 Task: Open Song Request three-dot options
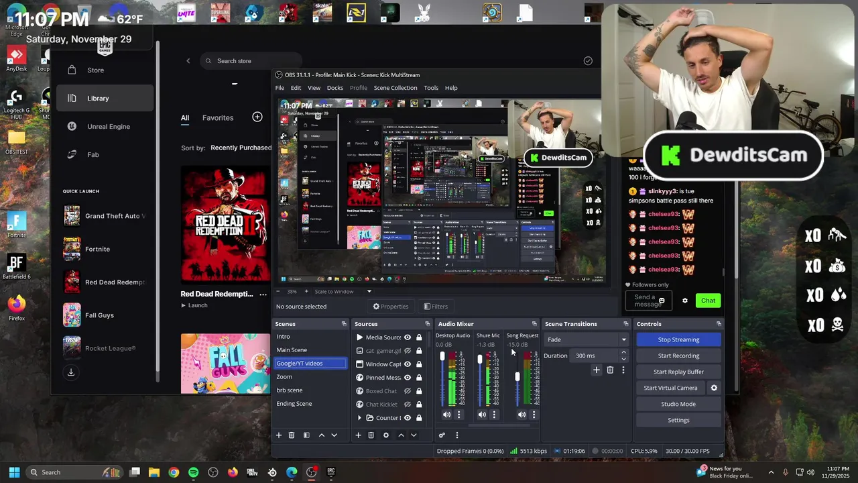pyautogui.click(x=534, y=415)
